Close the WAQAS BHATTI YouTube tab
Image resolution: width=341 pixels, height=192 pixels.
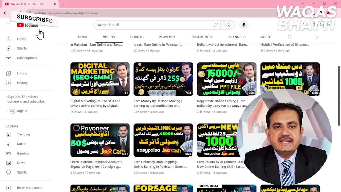pos(55,4)
